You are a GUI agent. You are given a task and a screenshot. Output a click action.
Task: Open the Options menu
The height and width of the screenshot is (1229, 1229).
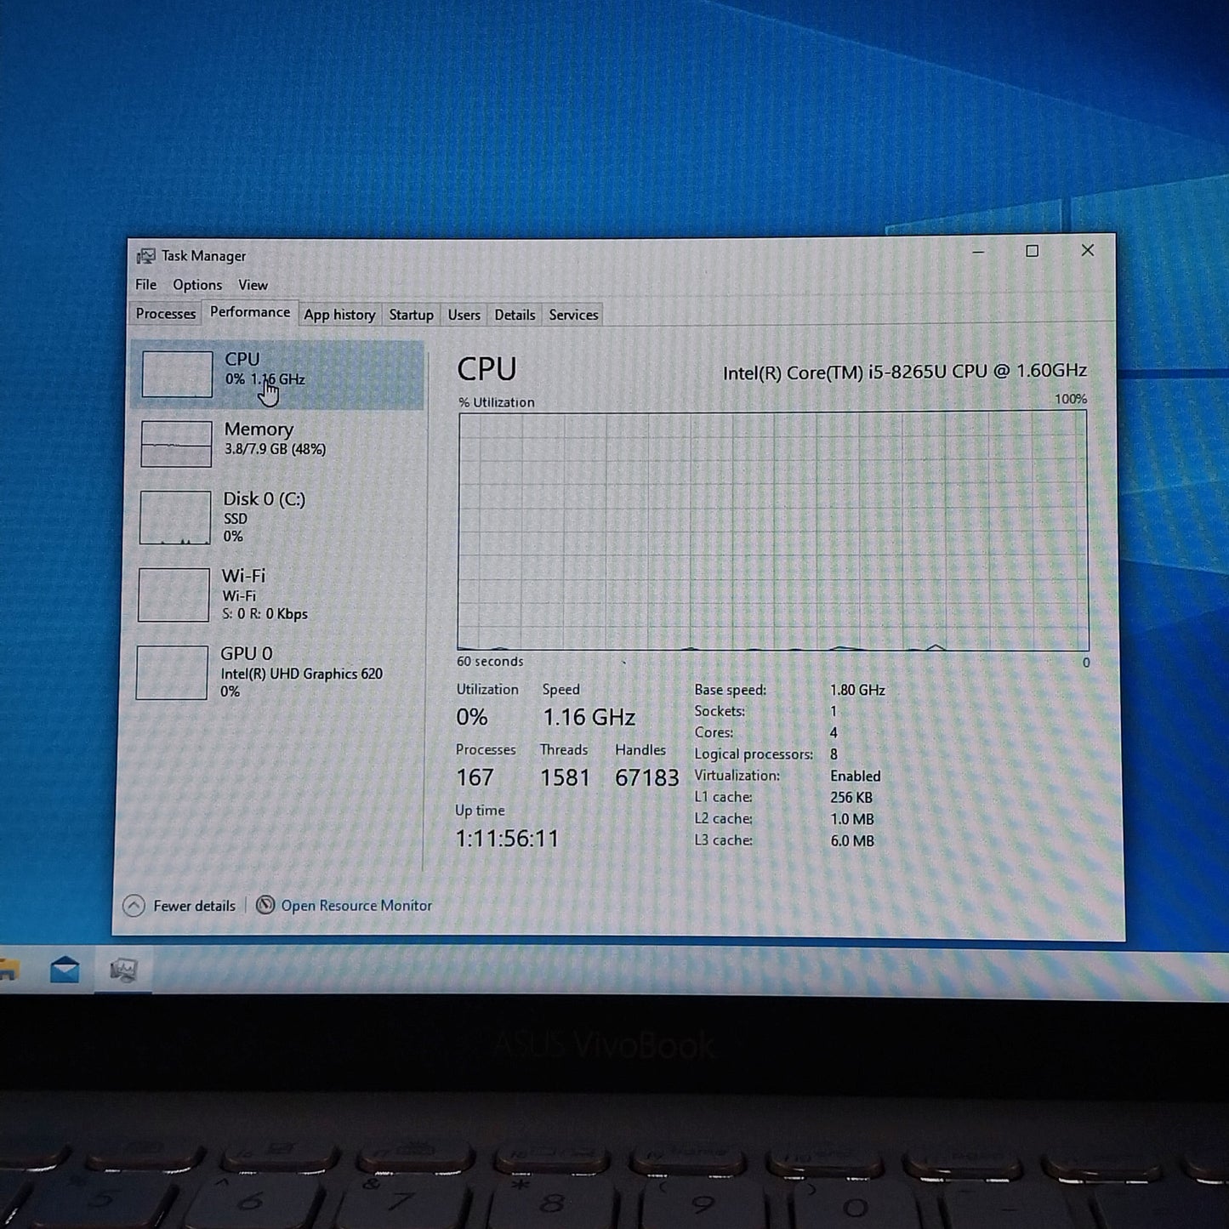click(197, 285)
